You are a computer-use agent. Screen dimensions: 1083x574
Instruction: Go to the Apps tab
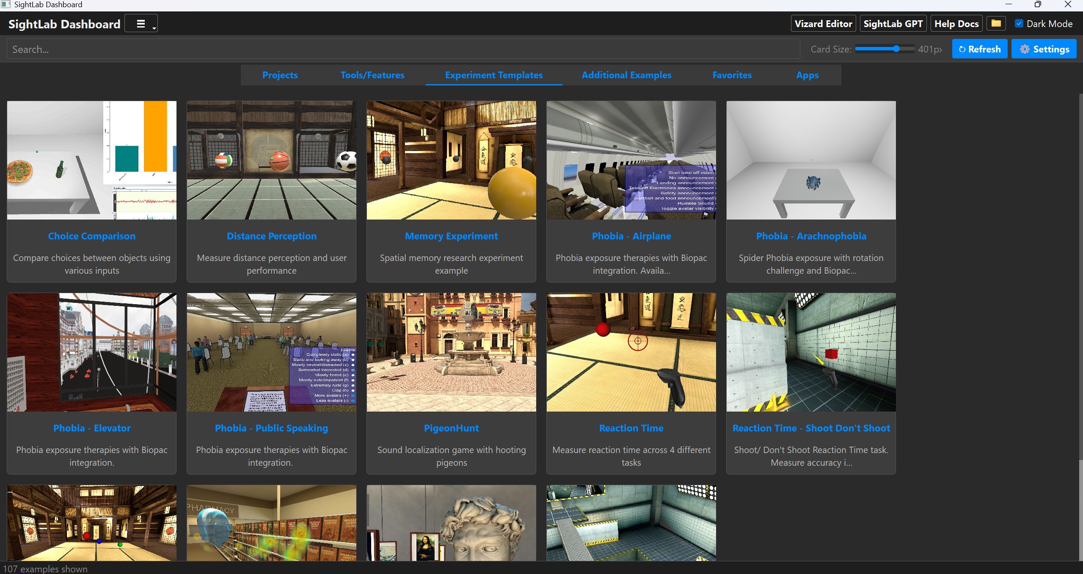point(807,75)
